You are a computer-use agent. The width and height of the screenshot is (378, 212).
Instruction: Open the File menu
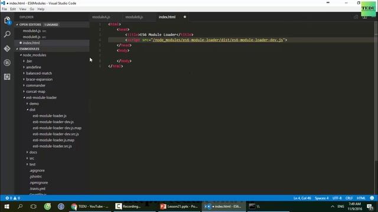click(x=4, y=9)
